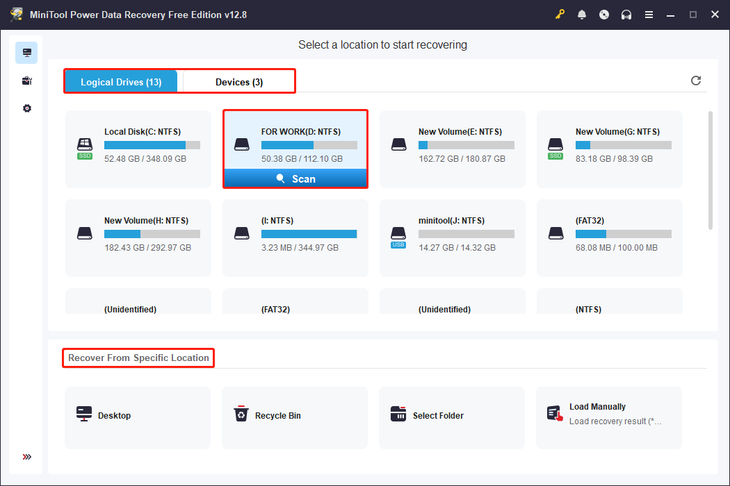
Task: Click the disc bootable media icon
Action: [x=604, y=15]
